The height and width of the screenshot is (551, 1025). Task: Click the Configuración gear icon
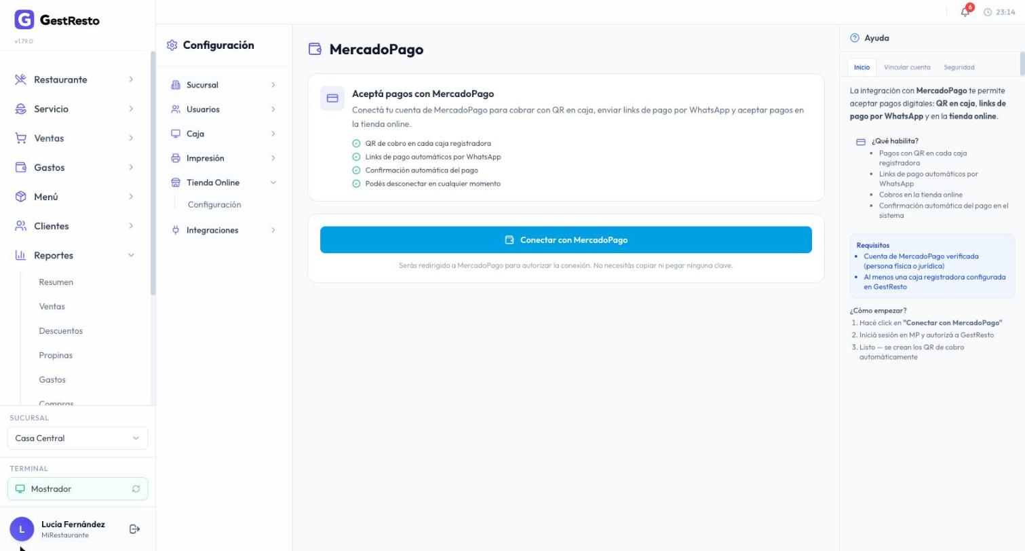click(x=172, y=45)
